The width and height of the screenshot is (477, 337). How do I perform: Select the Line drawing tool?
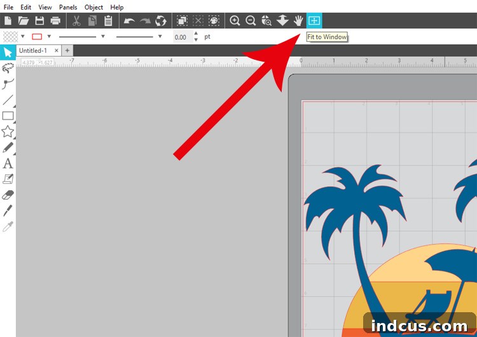point(8,100)
